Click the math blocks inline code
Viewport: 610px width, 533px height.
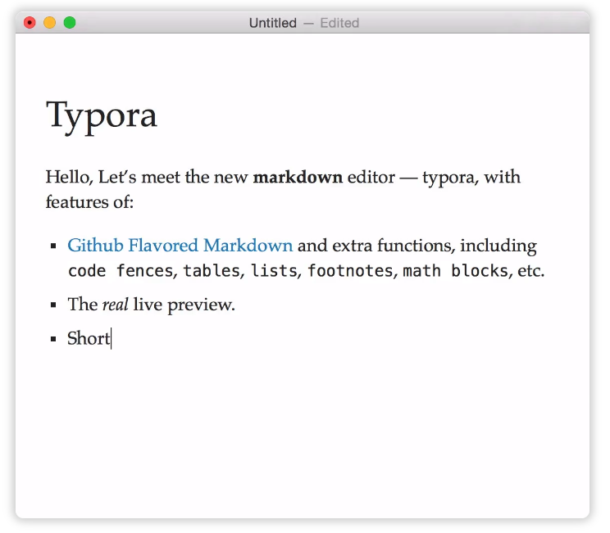pyautogui.click(x=455, y=271)
